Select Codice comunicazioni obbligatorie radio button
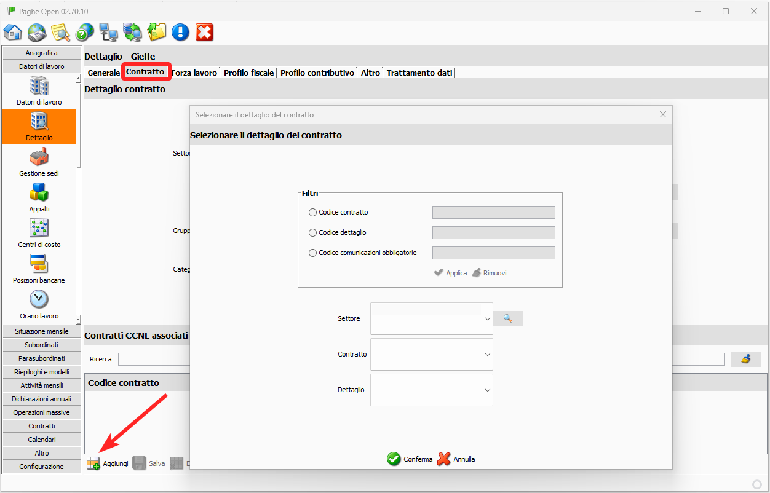The image size is (770, 493). [313, 253]
